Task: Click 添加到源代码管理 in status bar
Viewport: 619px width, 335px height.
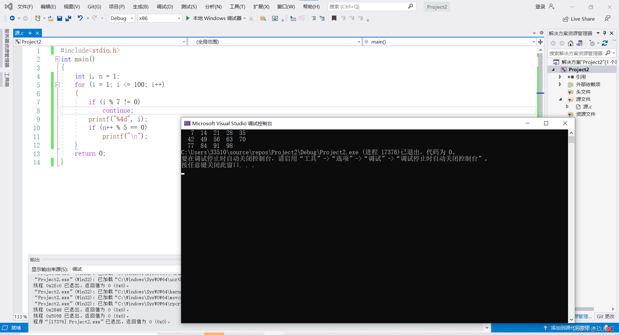Action: 570,328
